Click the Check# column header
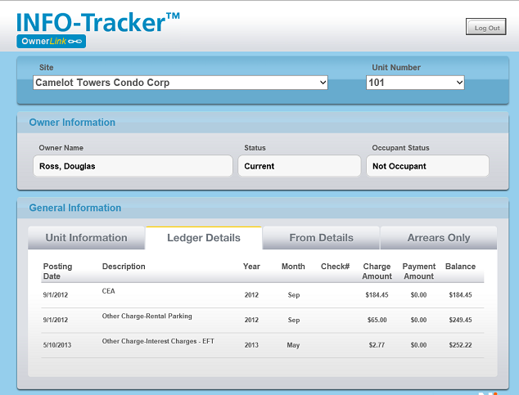This screenshot has height=395, width=519. 335,267
